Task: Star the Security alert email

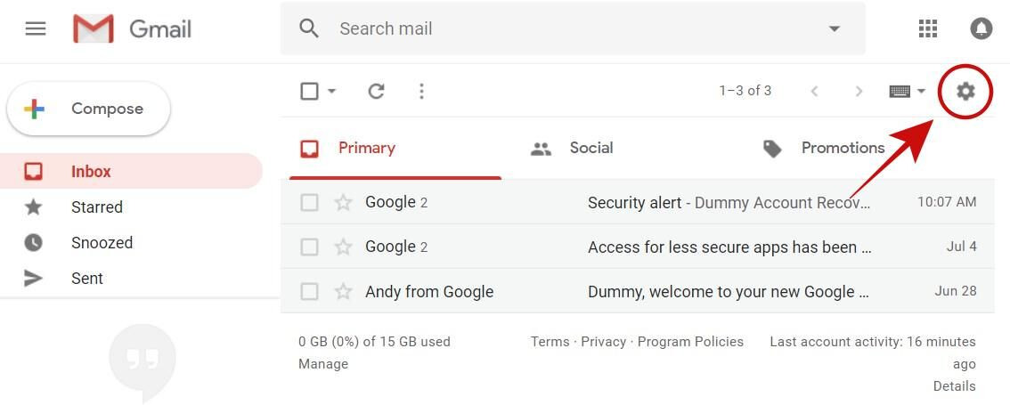Action: click(x=343, y=202)
